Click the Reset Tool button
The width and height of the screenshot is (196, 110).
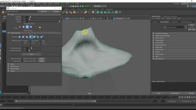coord(43,12)
